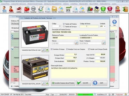The width and height of the screenshot is (129, 96).
Task: Toggle Vender com Estoque Zerado checkbox
Action: [x=89, y=49]
